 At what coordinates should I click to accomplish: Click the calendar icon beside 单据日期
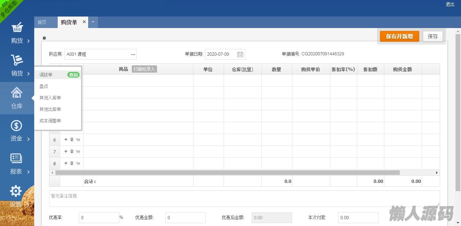click(x=240, y=54)
